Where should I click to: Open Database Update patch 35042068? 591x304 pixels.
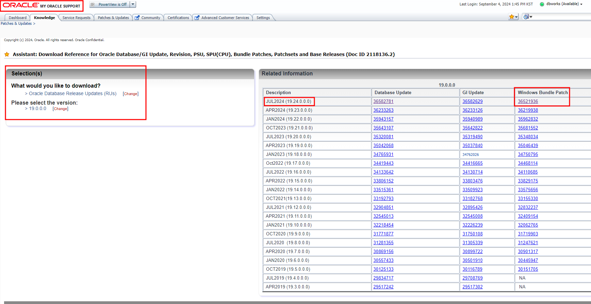(383, 146)
